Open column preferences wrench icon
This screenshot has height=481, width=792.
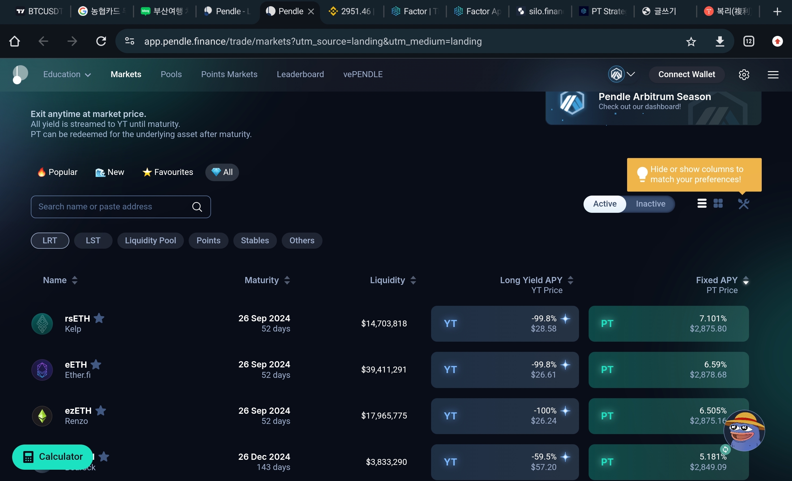click(743, 203)
